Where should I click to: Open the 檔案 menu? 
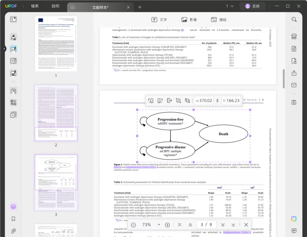(35, 6)
